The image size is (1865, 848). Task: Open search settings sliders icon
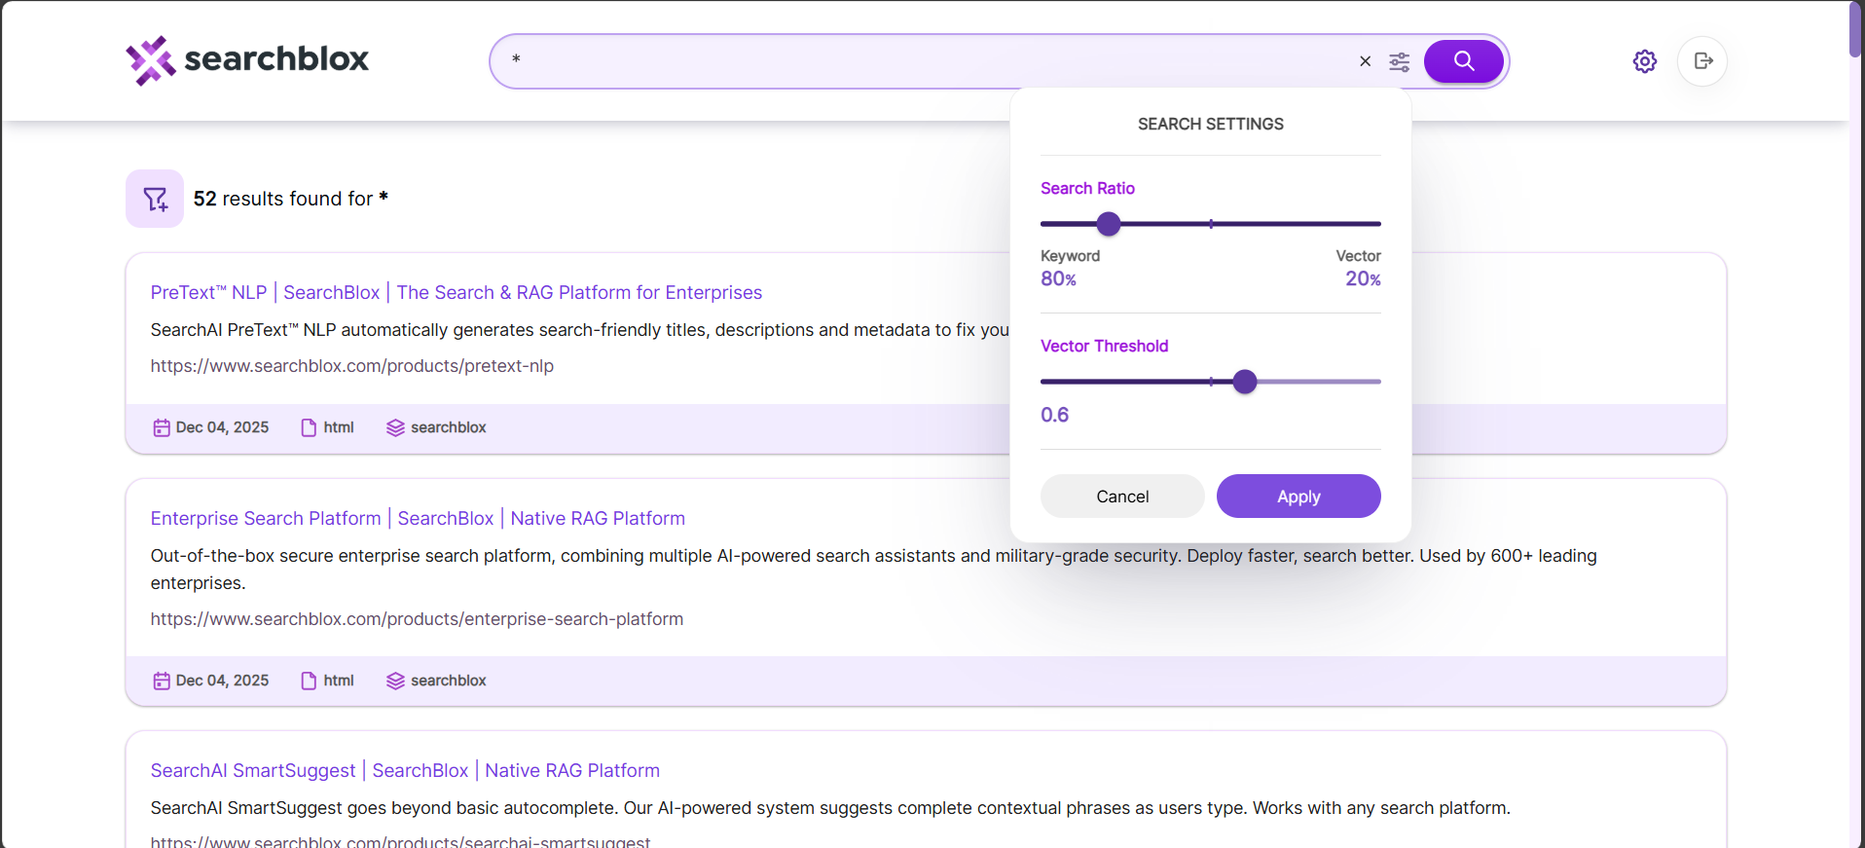(1399, 61)
